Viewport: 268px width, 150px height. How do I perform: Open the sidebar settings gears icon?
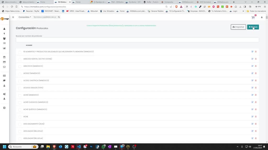coord(4,94)
